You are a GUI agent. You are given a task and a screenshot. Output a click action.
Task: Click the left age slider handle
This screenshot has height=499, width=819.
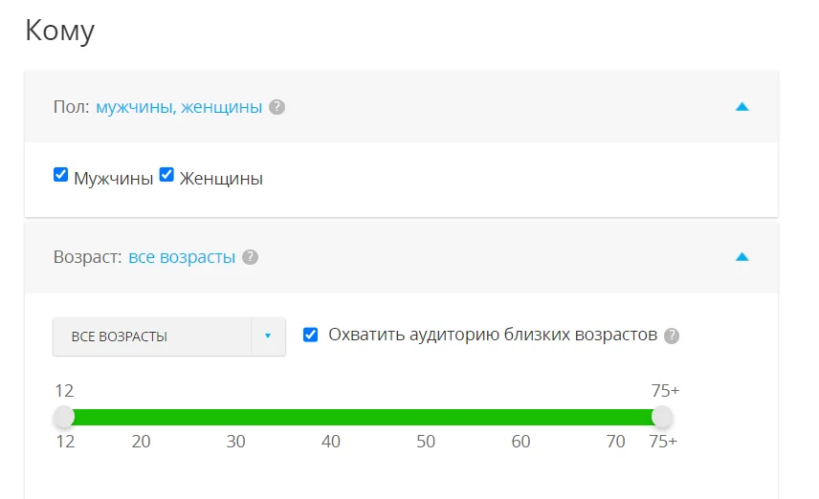click(x=64, y=418)
